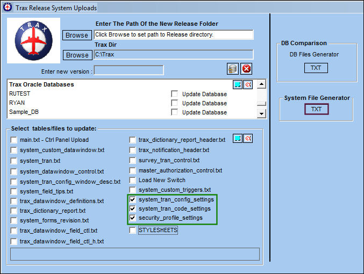Check main.txt - Ctrl Panel Upload
Viewport: 364px width, 274px height.
[x=13, y=140]
